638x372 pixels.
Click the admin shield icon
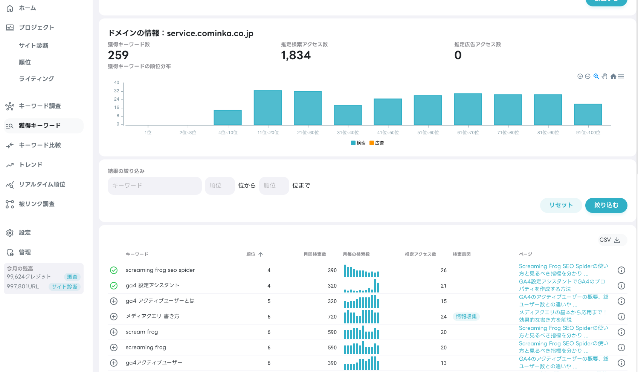coord(10,253)
